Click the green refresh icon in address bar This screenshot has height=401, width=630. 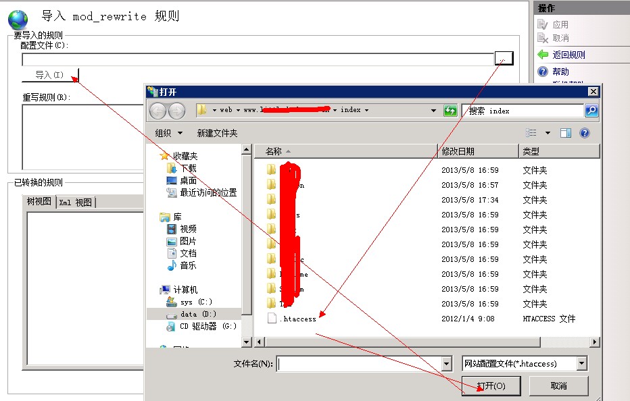click(451, 110)
